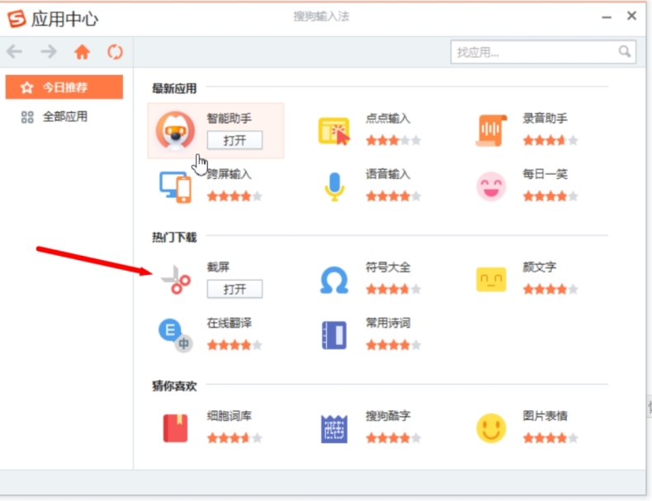Click the 图片表情 app name

point(546,416)
